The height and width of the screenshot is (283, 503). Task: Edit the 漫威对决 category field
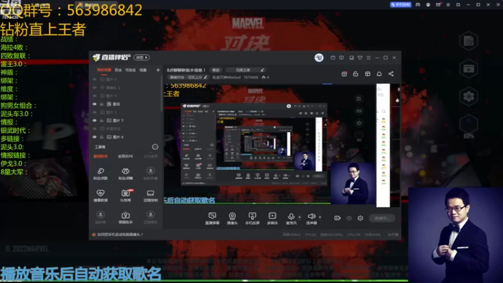pos(188,77)
